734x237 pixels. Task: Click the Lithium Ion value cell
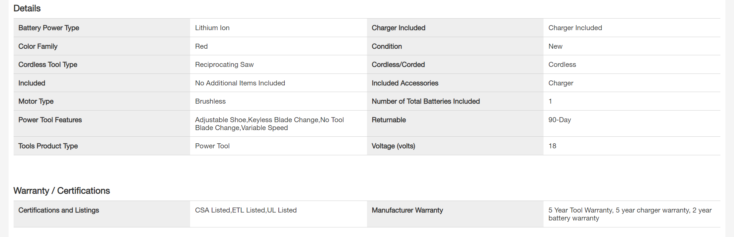tap(212, 28)
